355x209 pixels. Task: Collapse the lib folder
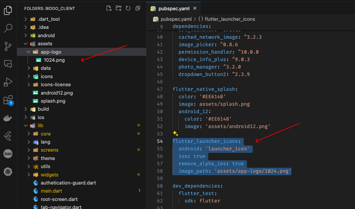[x=26, y=125]
